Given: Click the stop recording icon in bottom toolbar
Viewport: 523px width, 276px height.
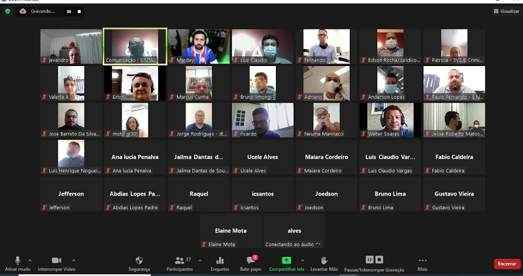Looking at the screenshot, I should point(379,260).
